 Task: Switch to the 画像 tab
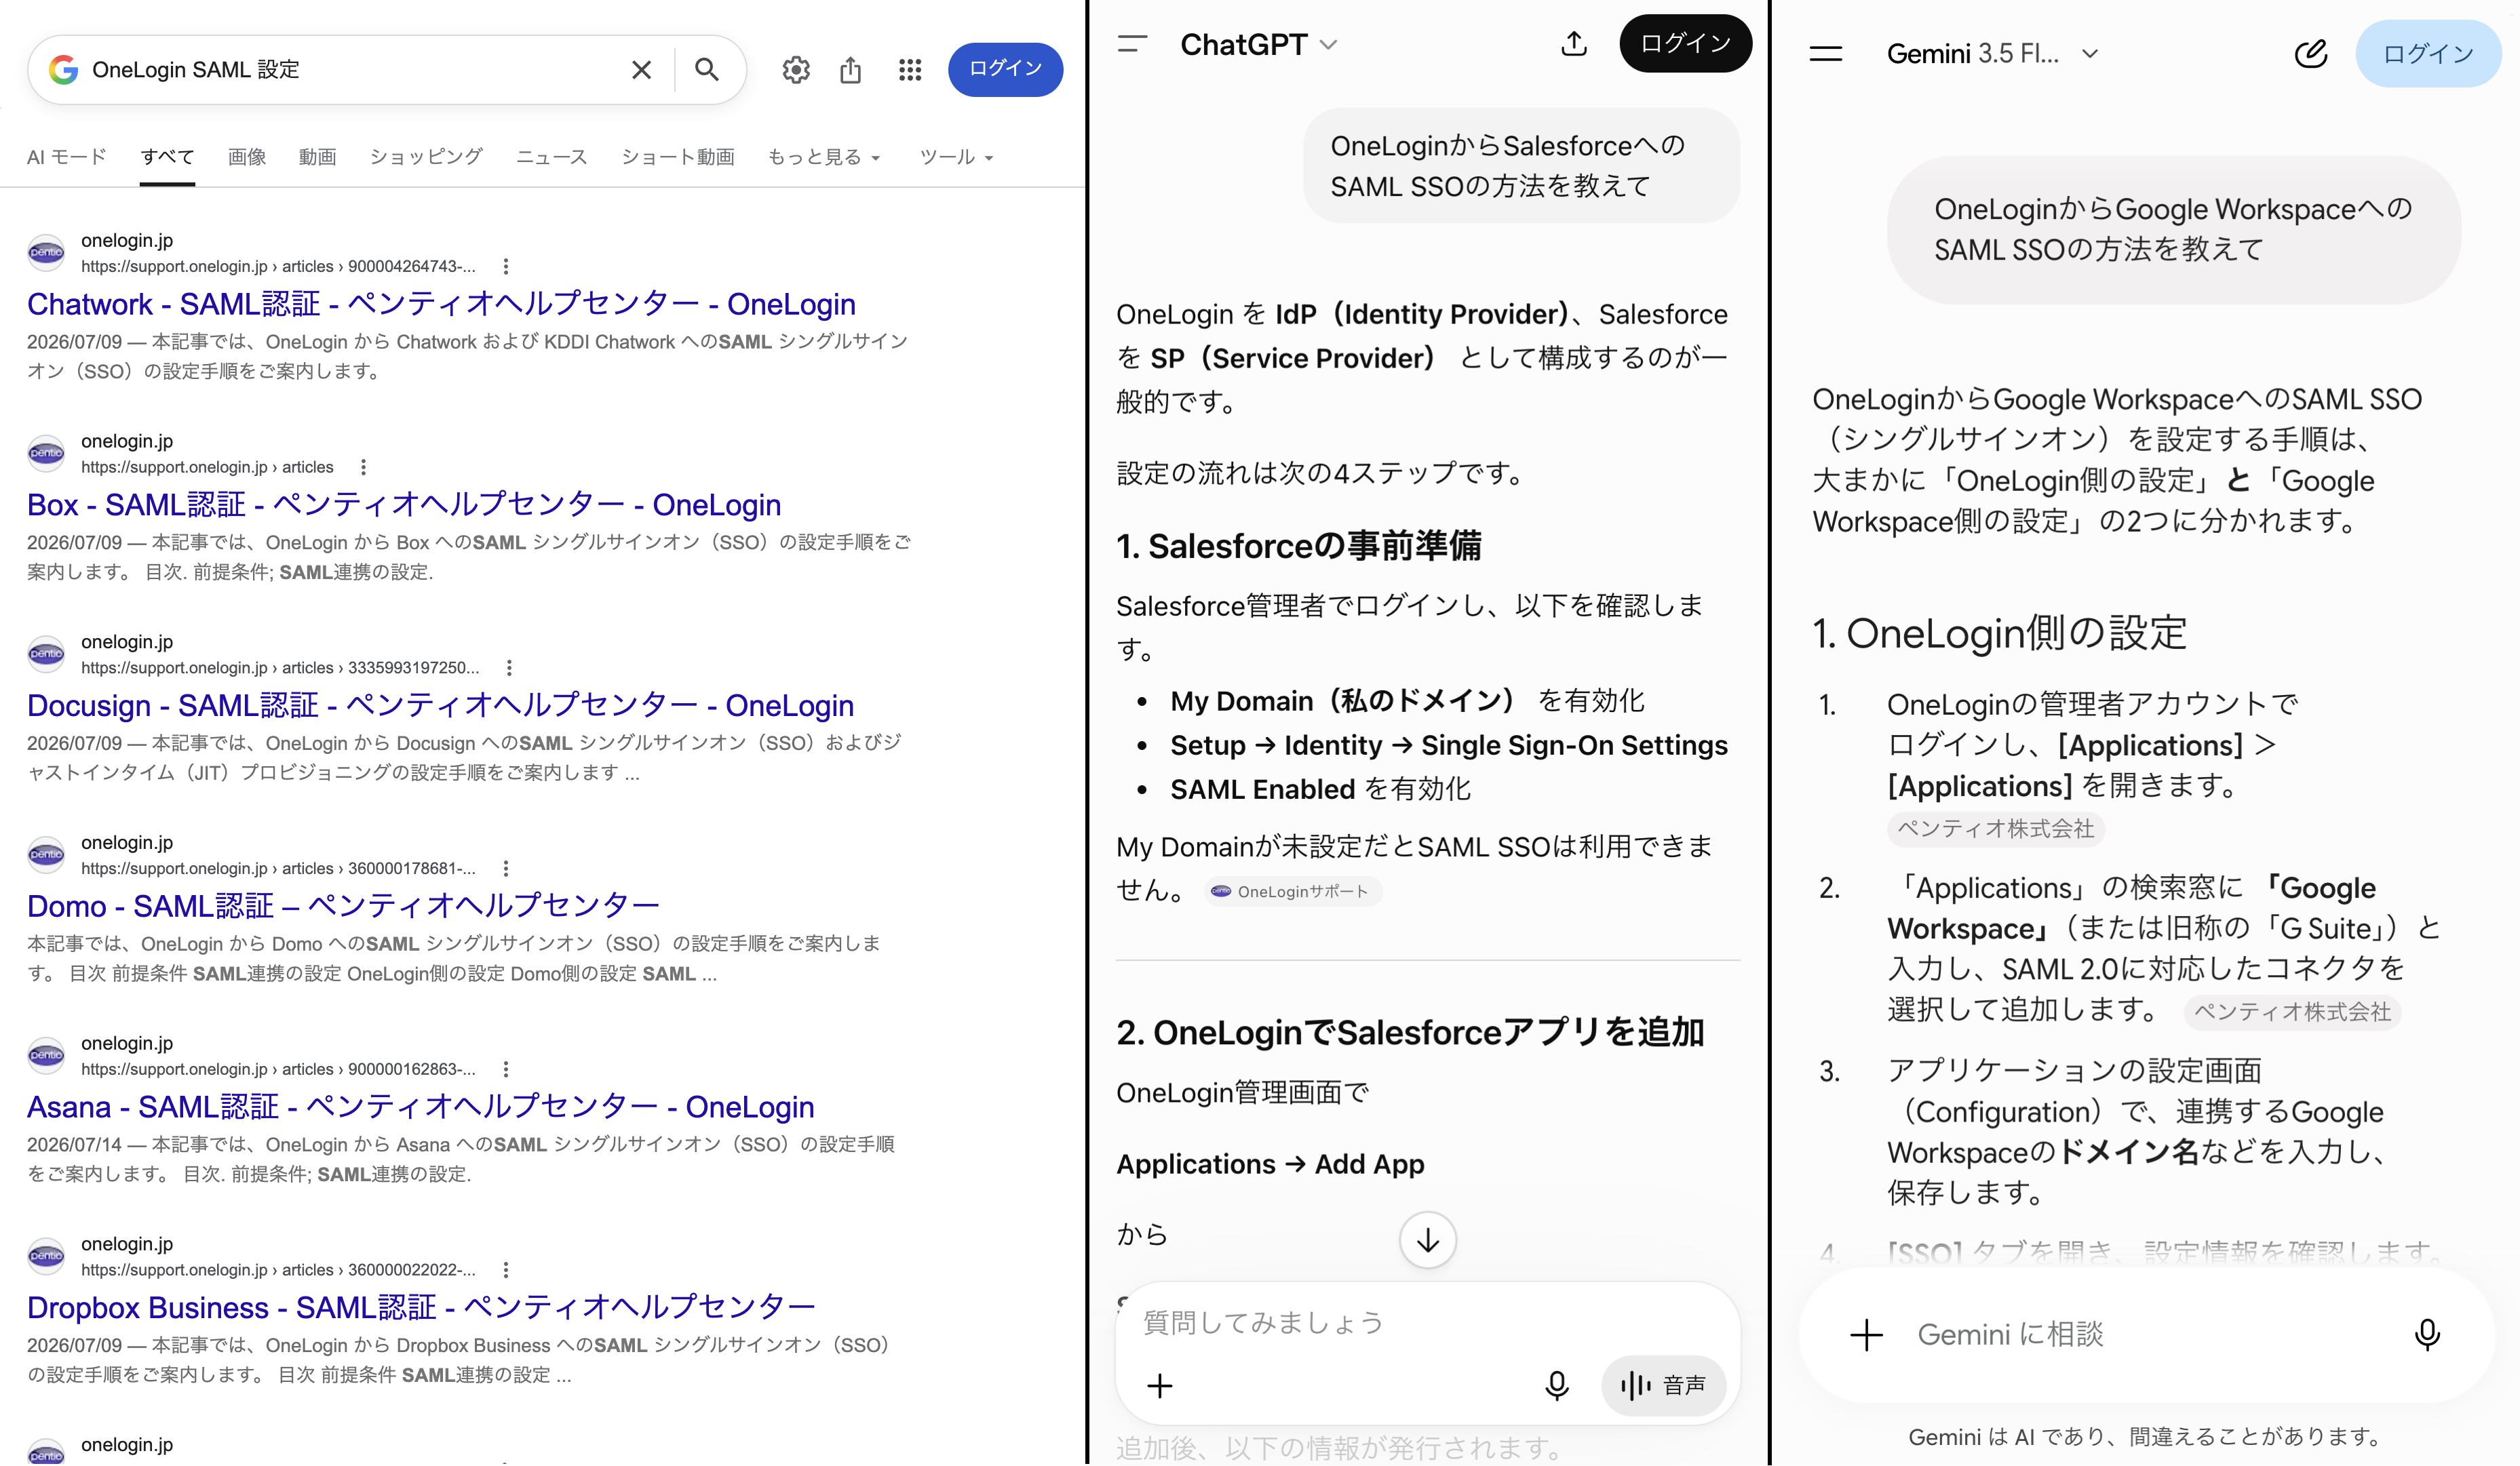click(247, 157)
